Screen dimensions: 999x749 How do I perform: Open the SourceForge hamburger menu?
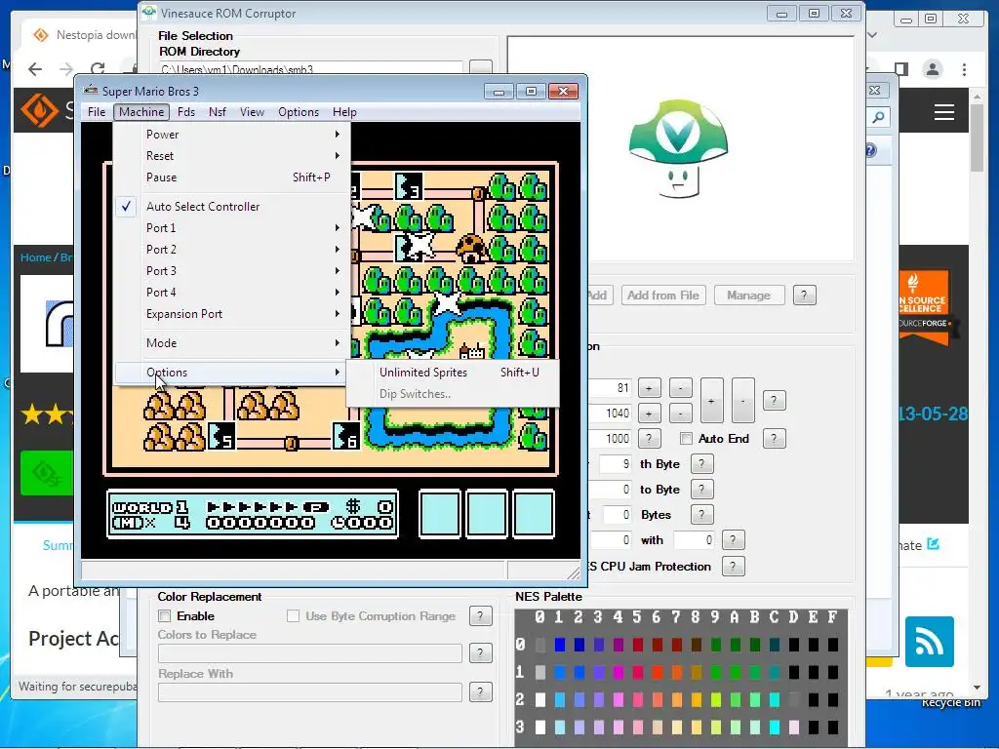(944, 112)
